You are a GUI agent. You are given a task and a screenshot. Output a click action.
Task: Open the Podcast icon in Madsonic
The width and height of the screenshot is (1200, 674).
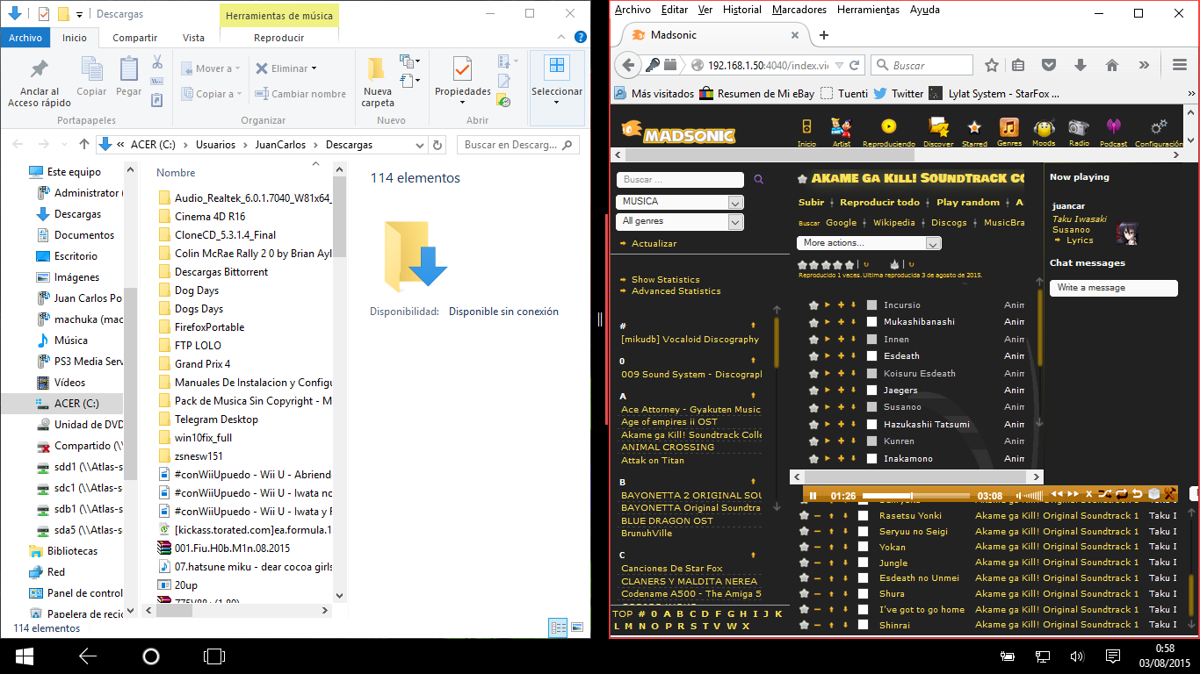(1113, 127)
